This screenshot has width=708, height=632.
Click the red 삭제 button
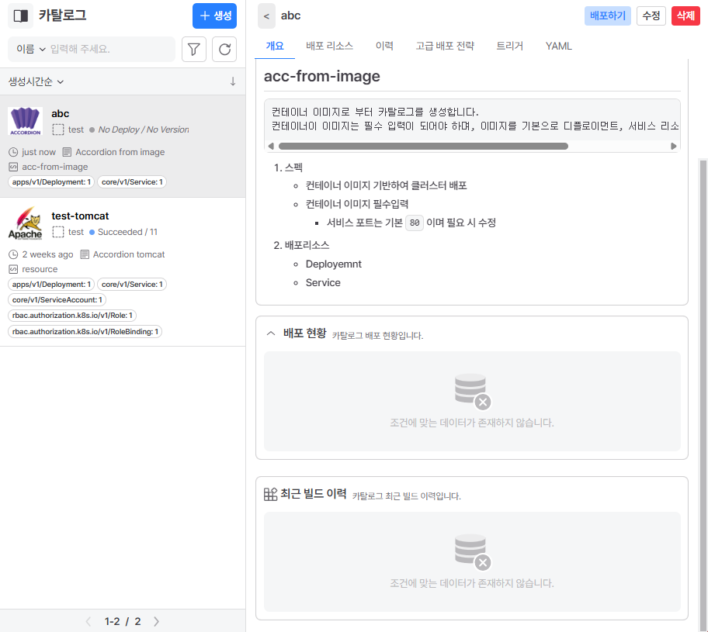(x=685, y=16)
